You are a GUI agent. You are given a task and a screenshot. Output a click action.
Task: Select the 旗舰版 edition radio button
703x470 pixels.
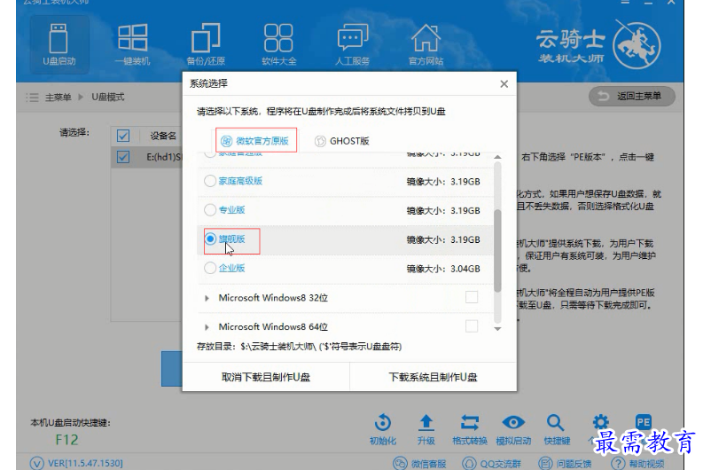(x=210, y=239)
